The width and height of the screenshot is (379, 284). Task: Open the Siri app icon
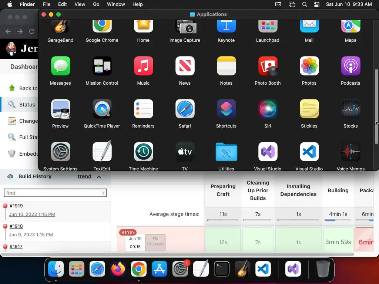[268, 109]
